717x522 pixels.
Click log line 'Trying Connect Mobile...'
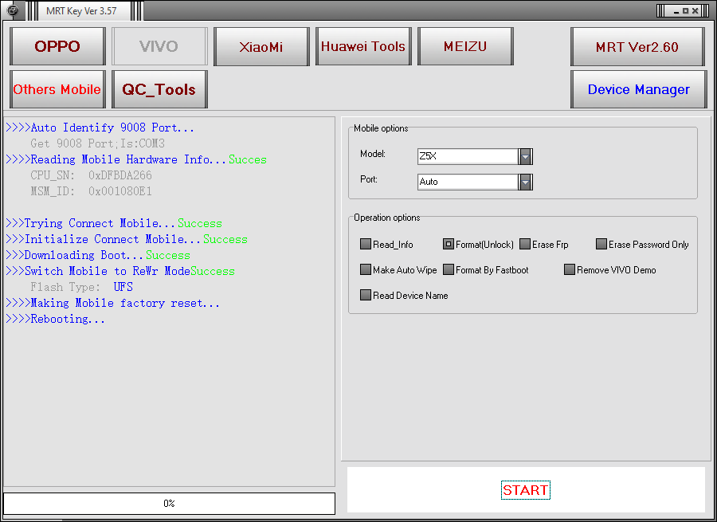coord(91,223)
